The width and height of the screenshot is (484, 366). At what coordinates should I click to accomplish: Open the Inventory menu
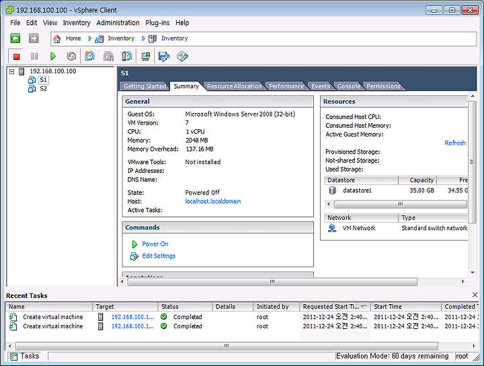point(77,23)
